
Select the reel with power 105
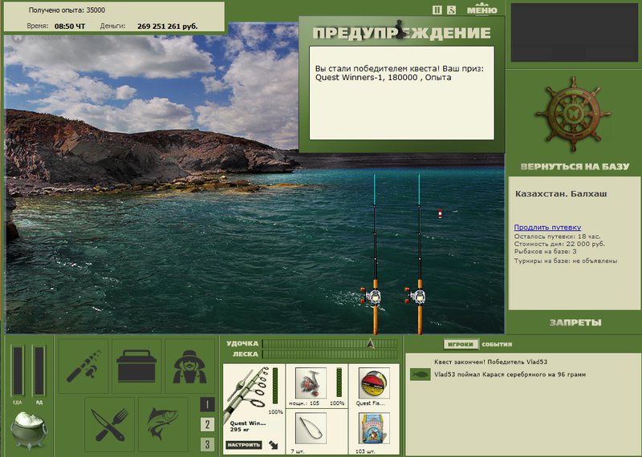pos(311,383)
